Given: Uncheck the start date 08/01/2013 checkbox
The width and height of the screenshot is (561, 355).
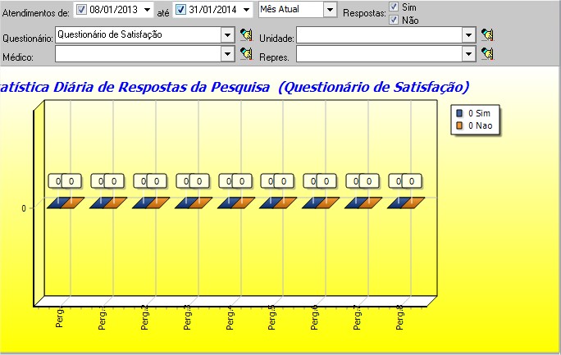Looking at the screenshot, I should (80, 10).
